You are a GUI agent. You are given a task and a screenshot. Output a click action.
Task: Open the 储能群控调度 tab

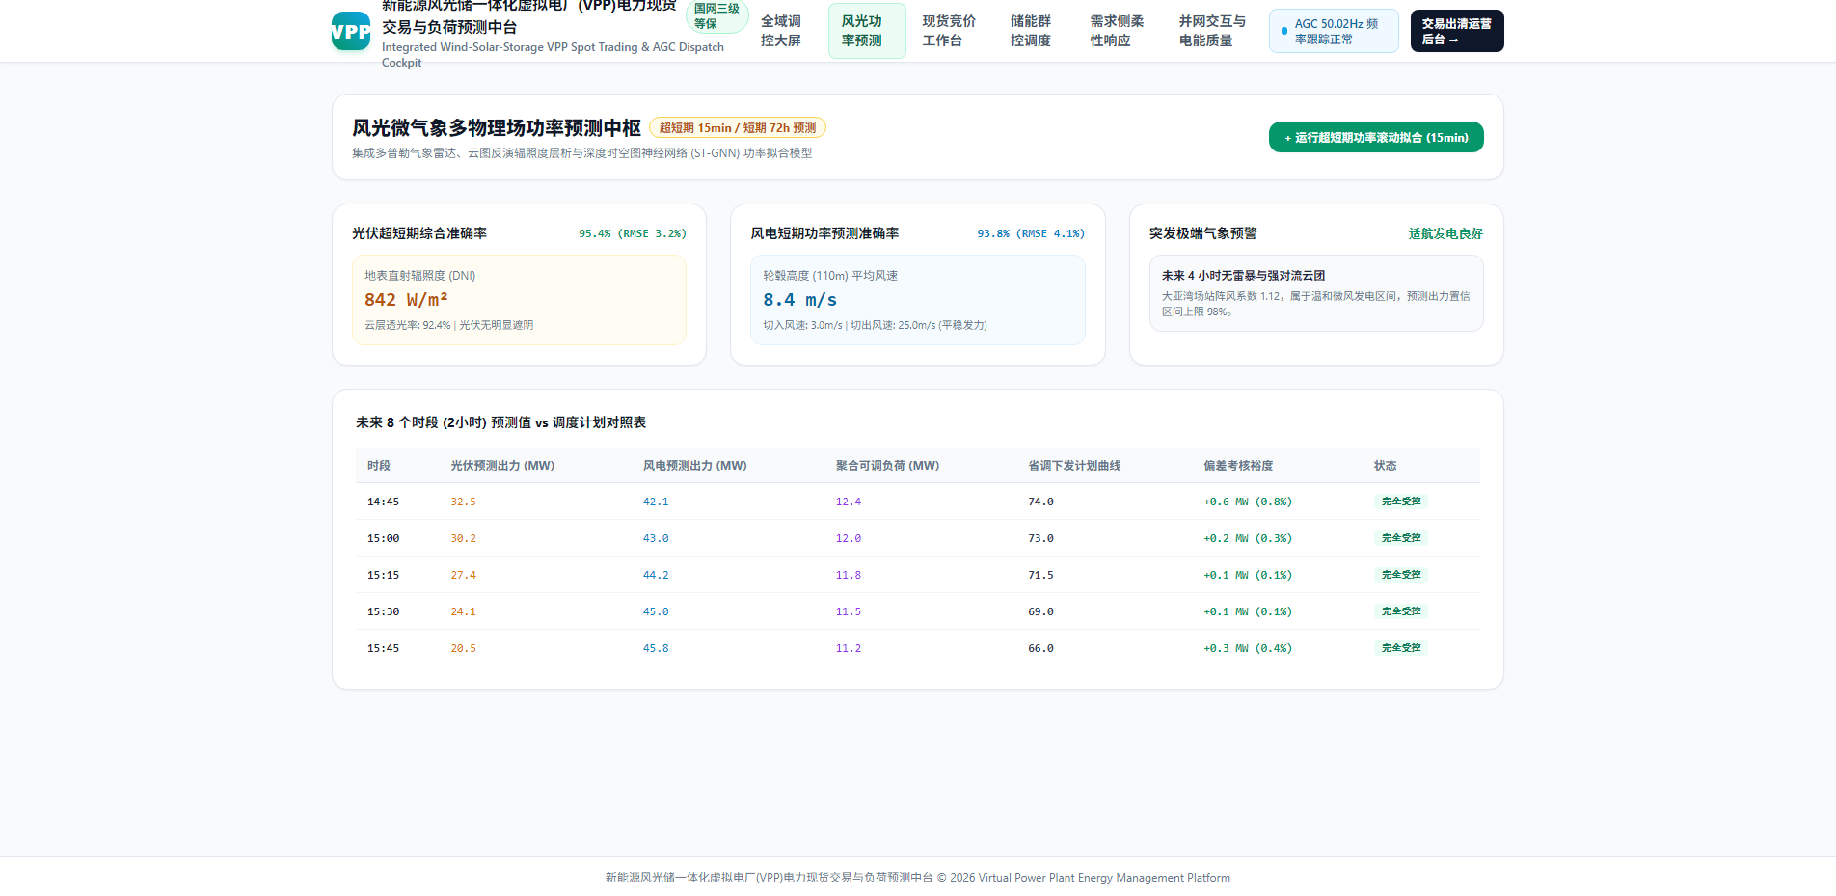(x=1031, y=31)
